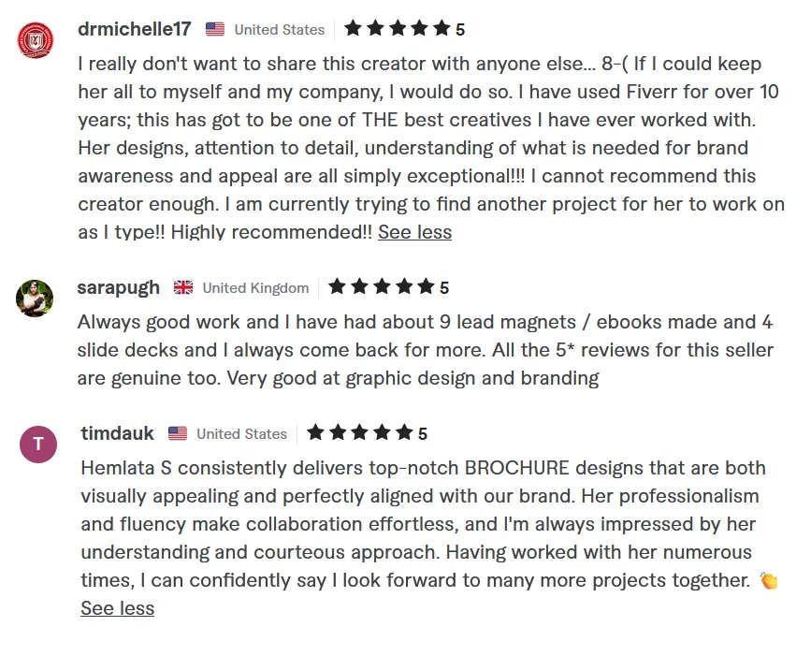Click the star rating on timdauk's review
This screenshot has height=656, width=796.
(x=360, y=432)
